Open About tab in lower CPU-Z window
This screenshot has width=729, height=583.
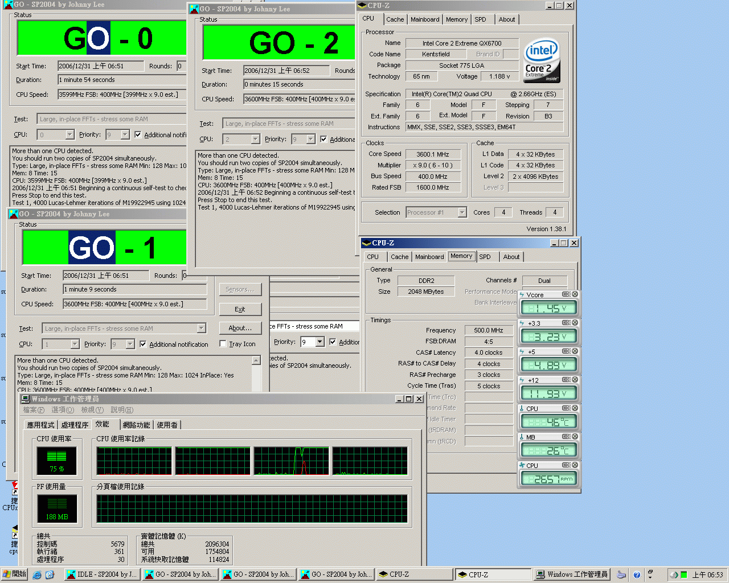[x=511, y=257]
